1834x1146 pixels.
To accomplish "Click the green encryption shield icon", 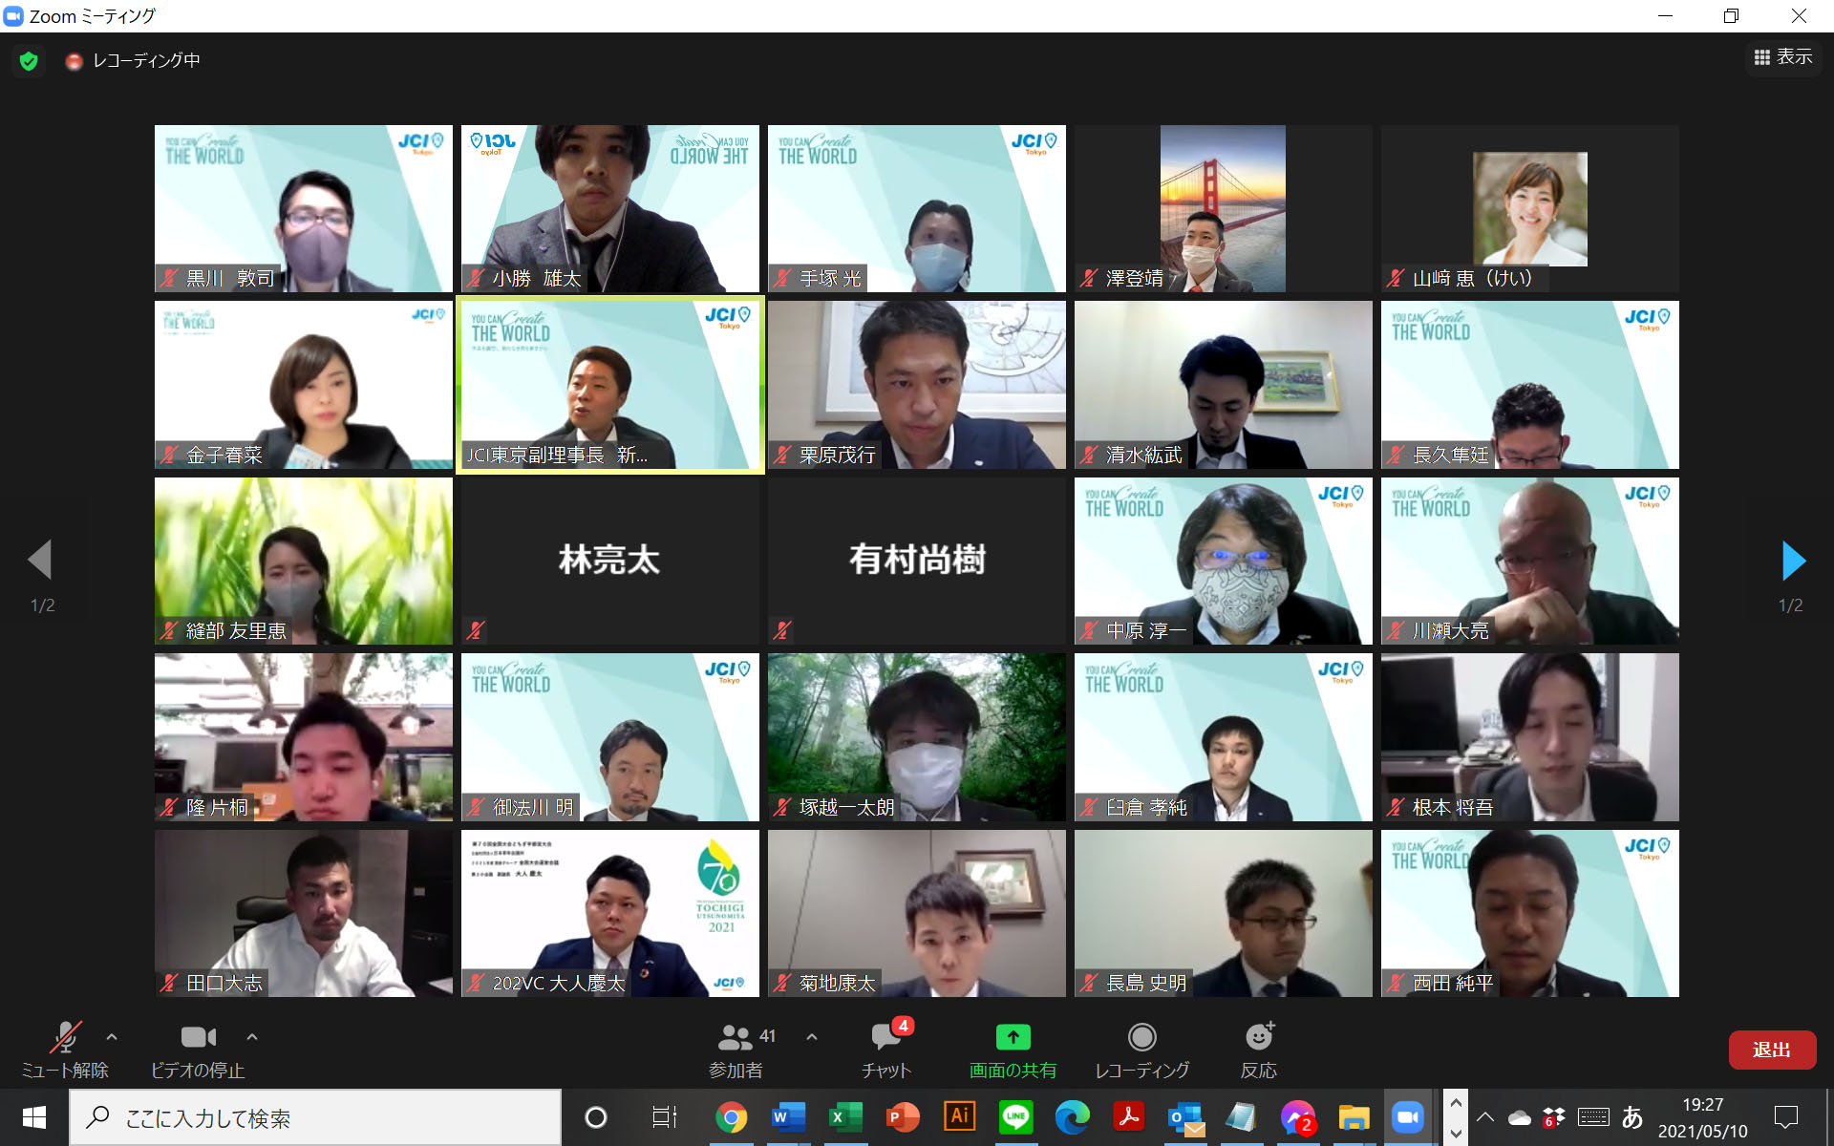I will 29,61.
